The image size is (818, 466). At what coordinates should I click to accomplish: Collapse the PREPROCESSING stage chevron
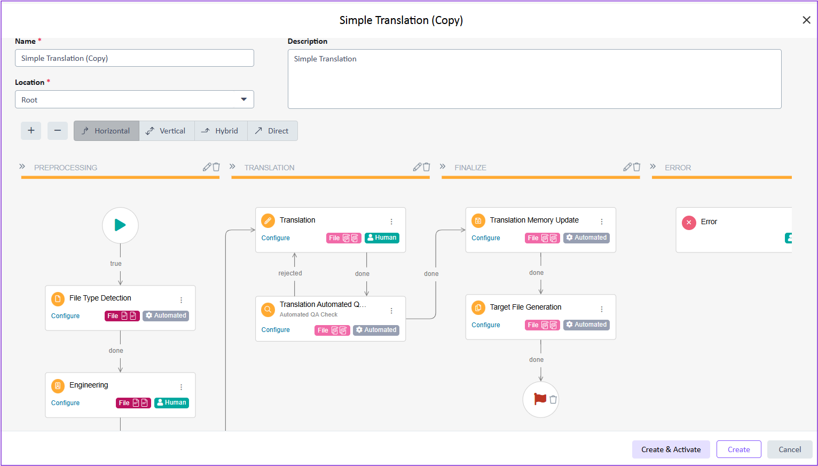point(22,167)
